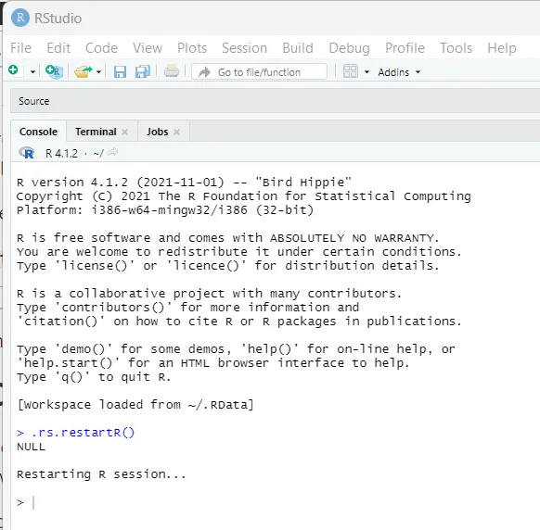Click the '.rs.restartR()' command text
This screenshot has height=530, width=540.
tap(83, 433)
